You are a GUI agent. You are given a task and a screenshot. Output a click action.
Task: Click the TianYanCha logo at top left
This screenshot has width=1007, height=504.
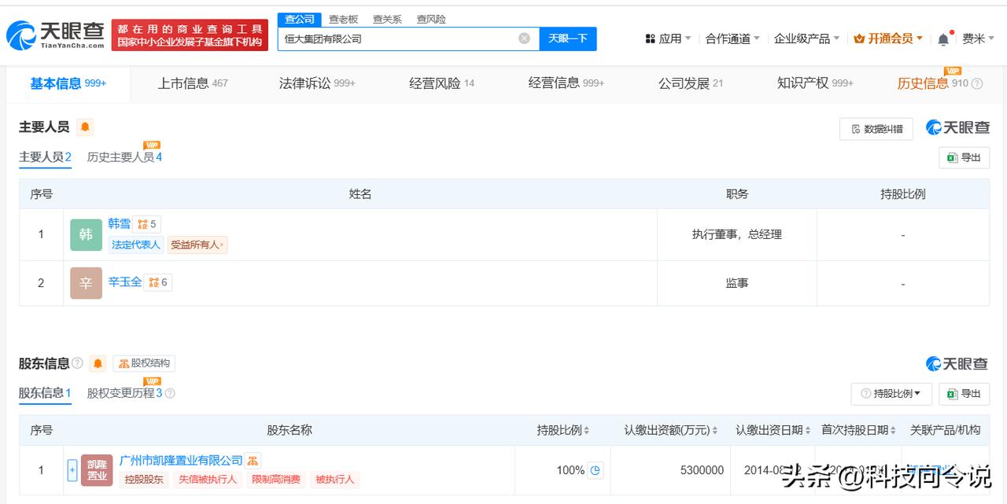click(x=55, y=35)
